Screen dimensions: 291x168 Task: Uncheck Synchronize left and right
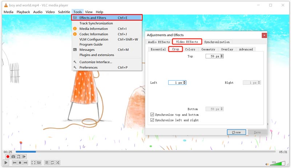coord(152,120)
